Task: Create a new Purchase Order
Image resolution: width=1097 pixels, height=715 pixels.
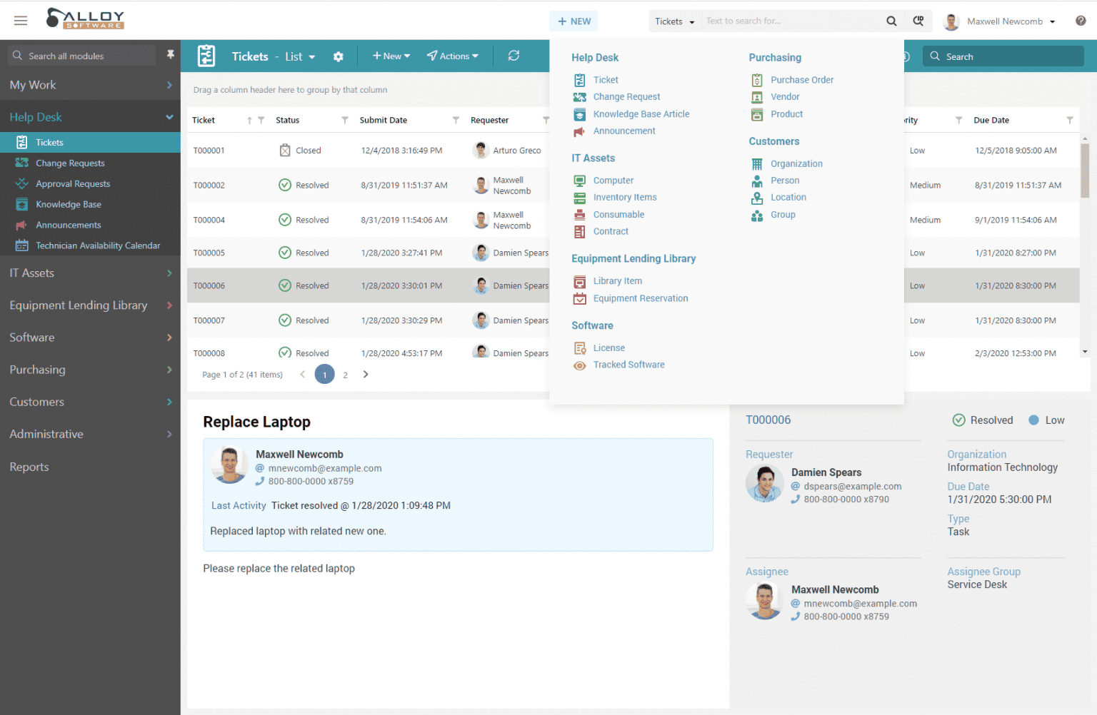Action: coord(801,79)
